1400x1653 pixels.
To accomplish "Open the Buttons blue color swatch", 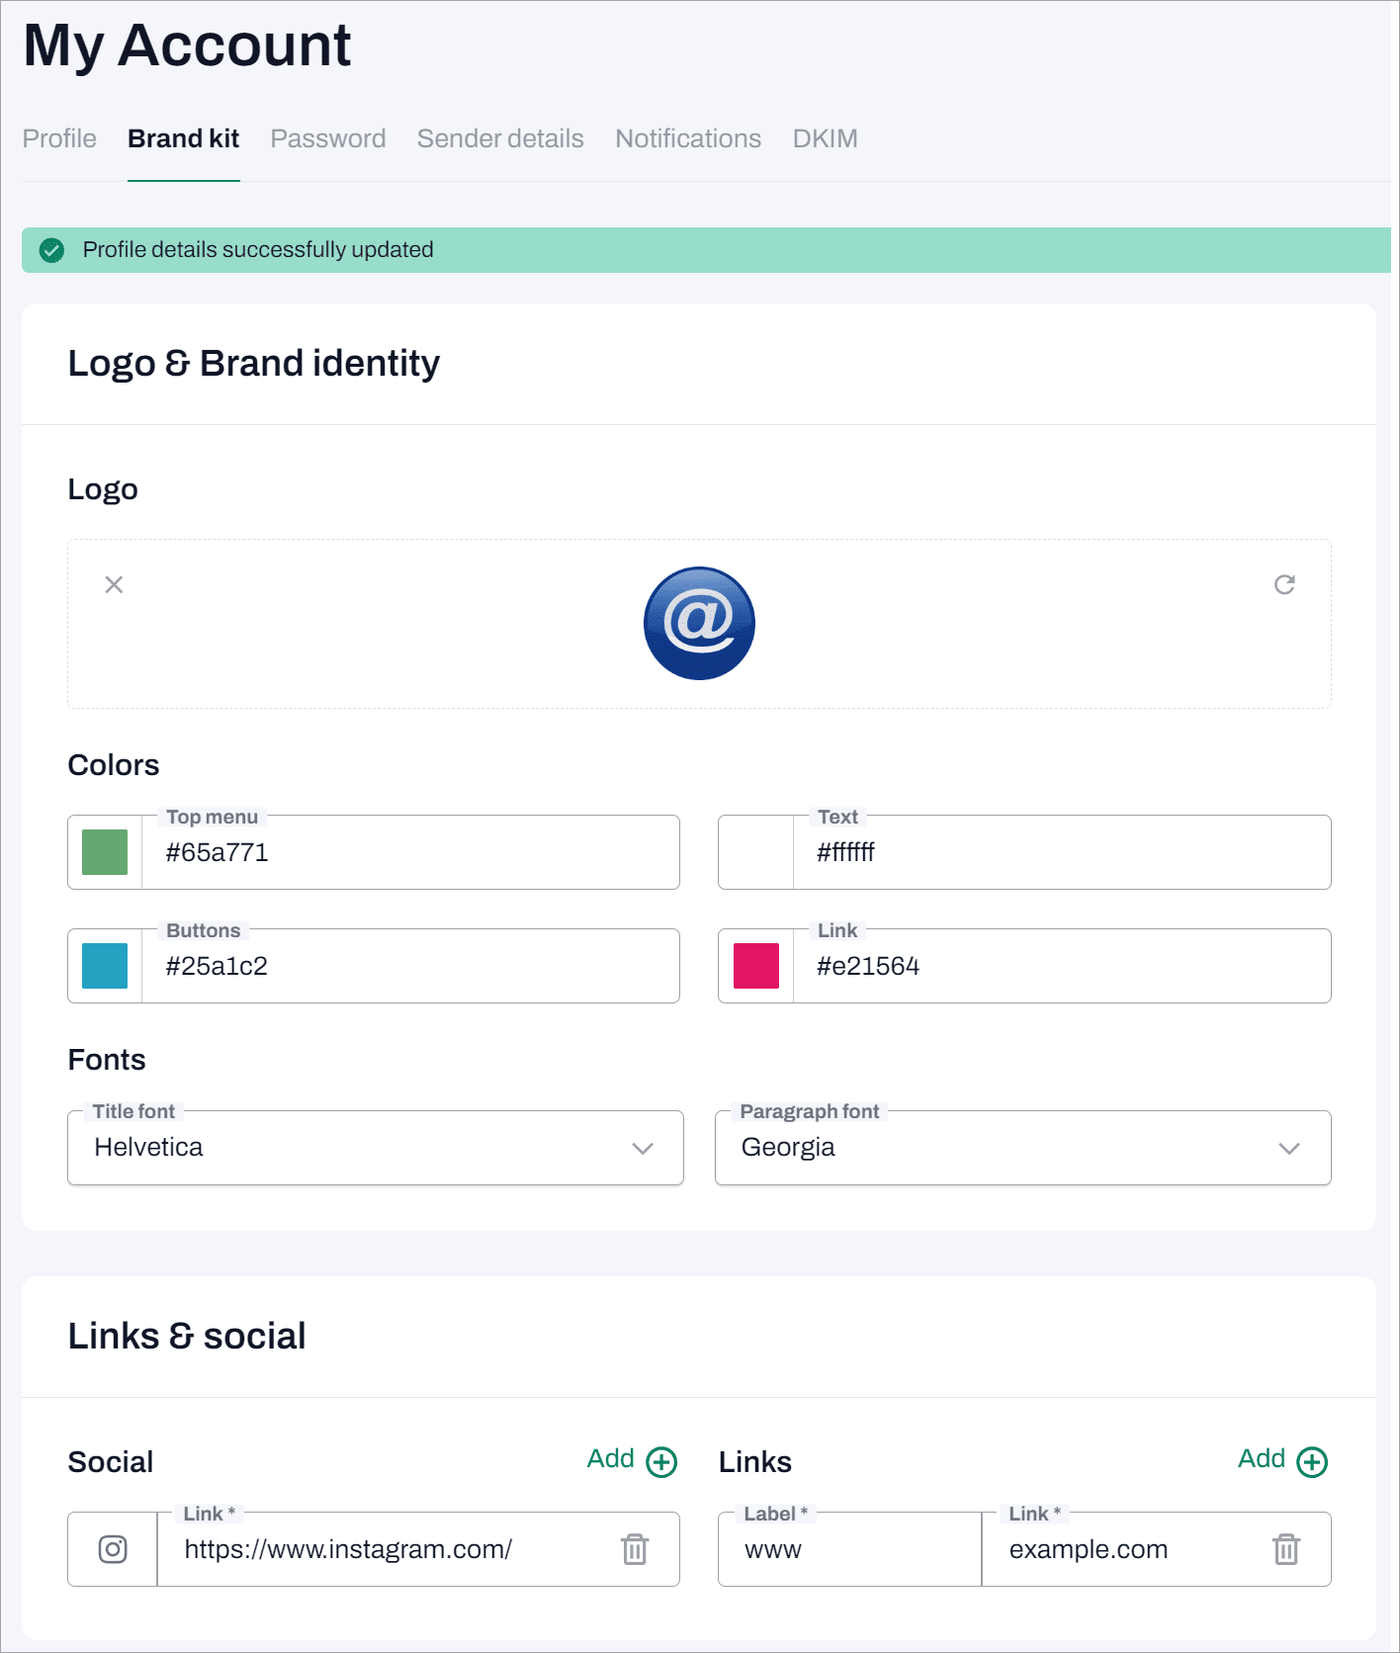I will [105, 966].
